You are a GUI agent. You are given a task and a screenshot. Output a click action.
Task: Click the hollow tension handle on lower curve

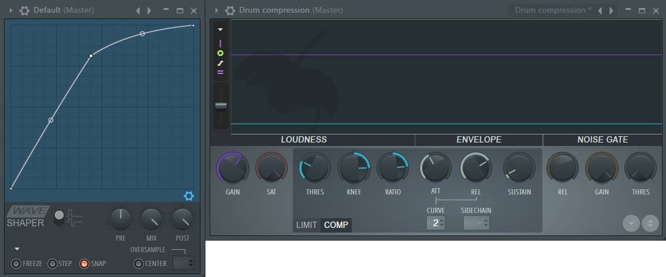(x=51, y=121)
